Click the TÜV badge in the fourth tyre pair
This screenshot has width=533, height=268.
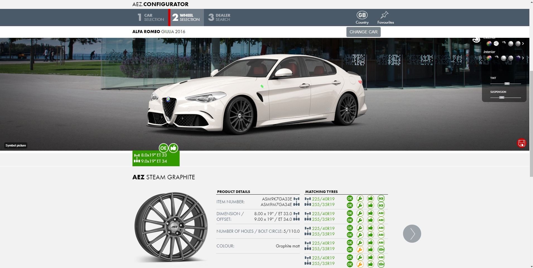click(x=381, y=249)
